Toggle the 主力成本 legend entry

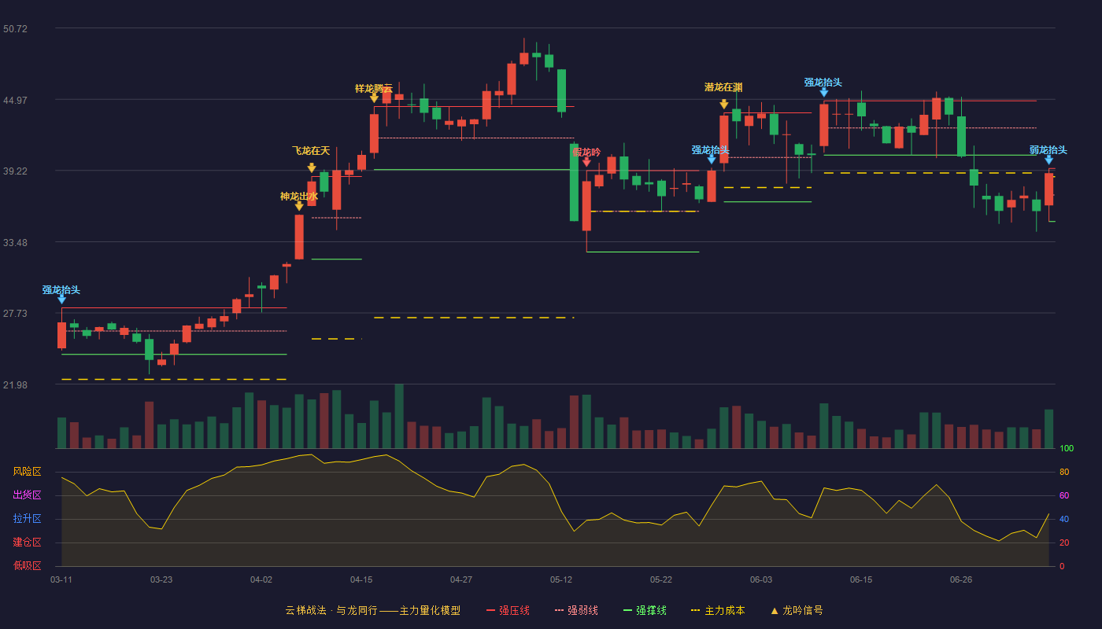point(718,610)
